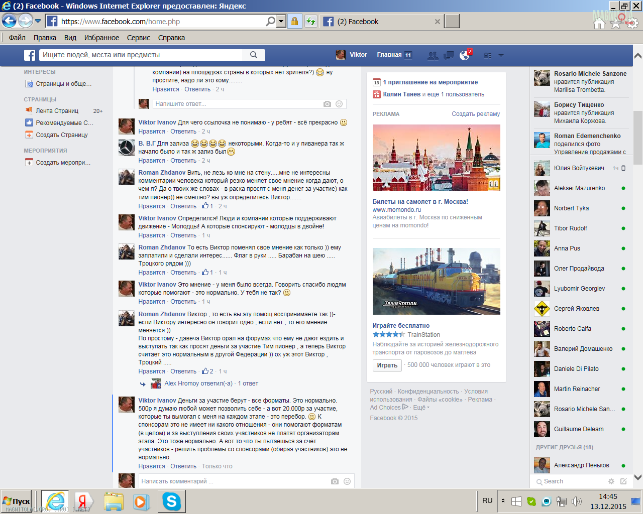643x514 pixels.
Task: Click the search magnifier in Facebook search box
Action: coord(254,55)
